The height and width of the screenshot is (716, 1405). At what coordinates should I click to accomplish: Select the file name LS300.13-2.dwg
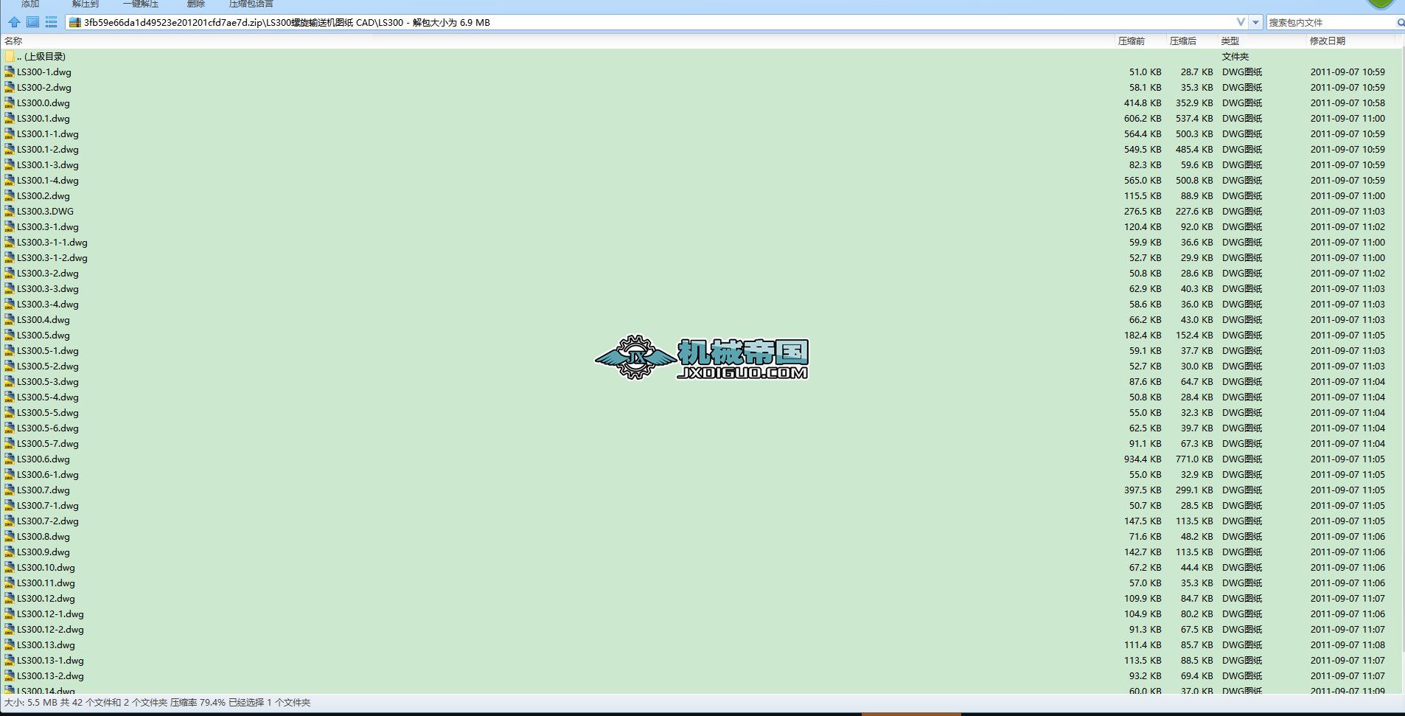[51, 676]
